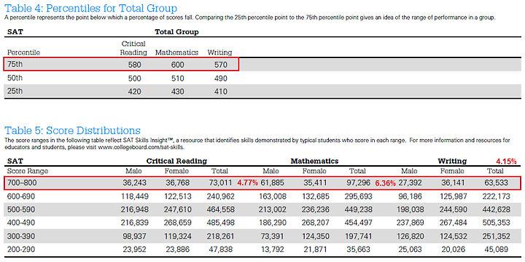Select the '200-290' score range label
This screenshot has height=262, width=525.
point(21,250)
